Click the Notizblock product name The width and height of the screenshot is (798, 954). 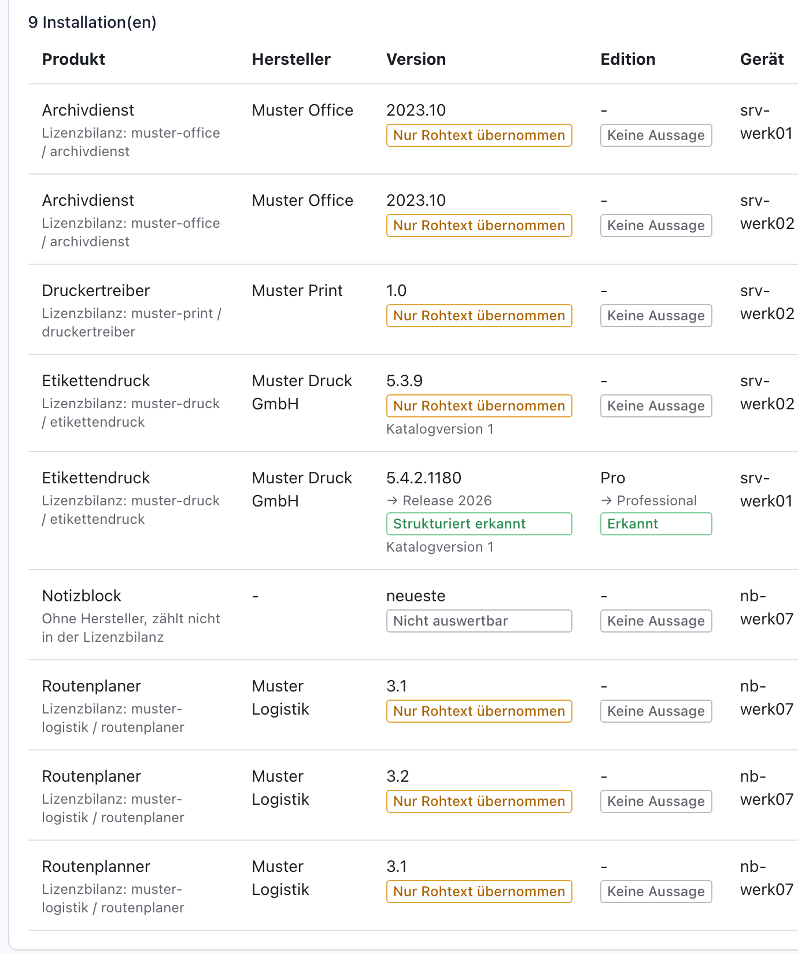tap(82, 596)
